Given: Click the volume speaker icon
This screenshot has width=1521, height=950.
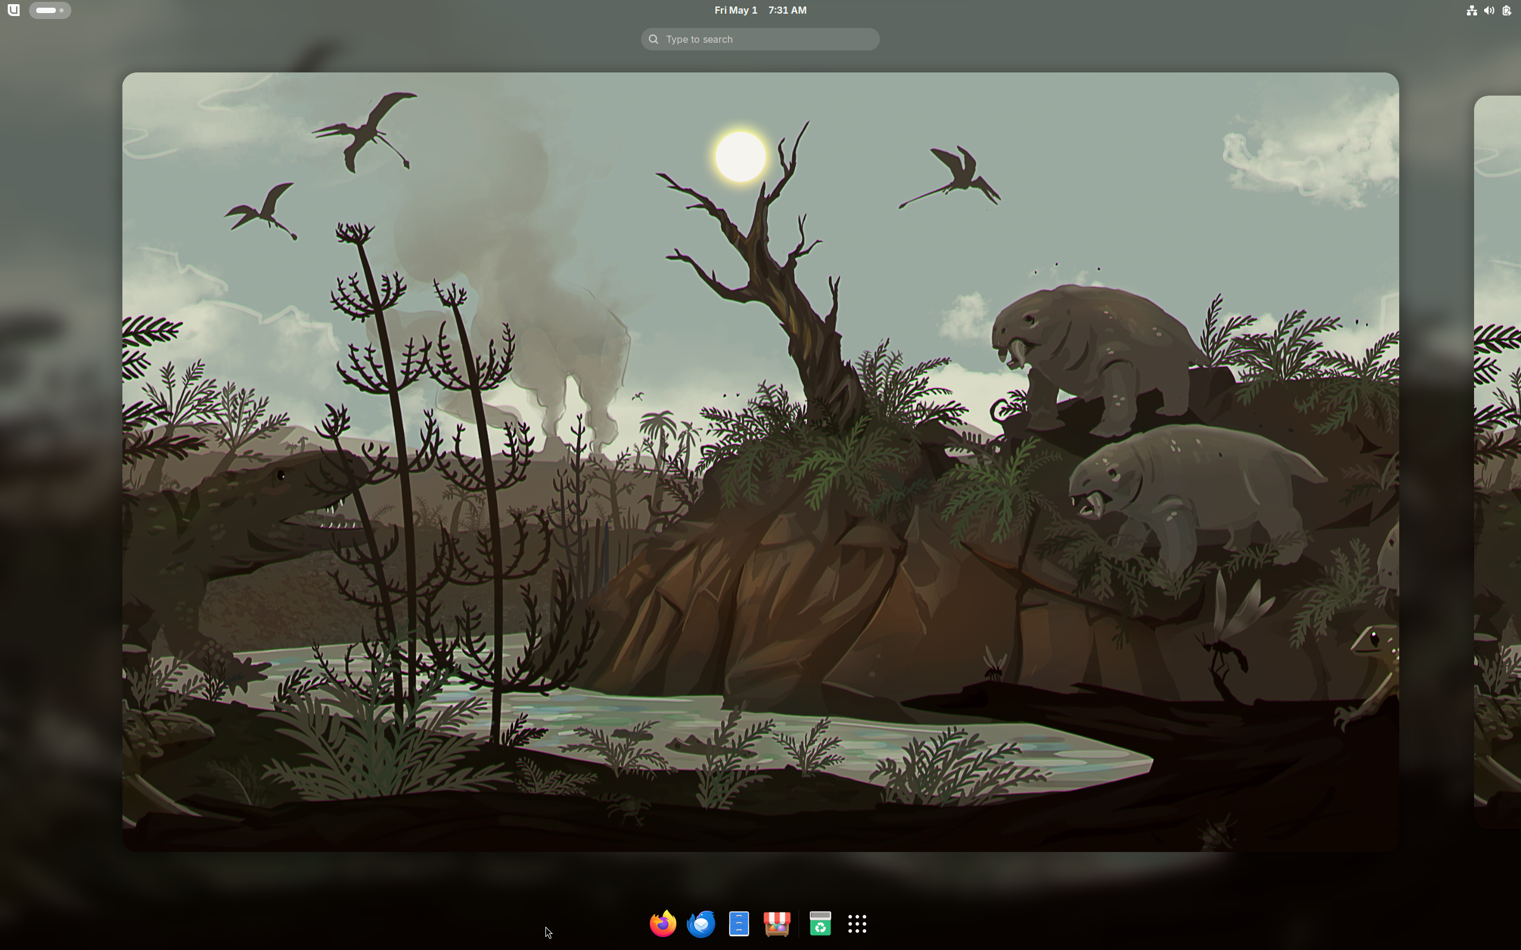Looking at the screenshot, I should pyautogui.click(x=1489, y=10).
